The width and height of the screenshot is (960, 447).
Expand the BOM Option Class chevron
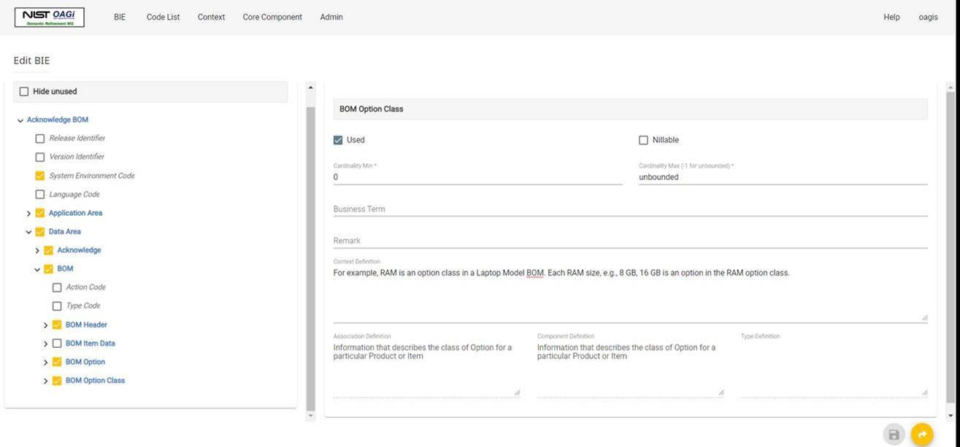coord(45,381)
